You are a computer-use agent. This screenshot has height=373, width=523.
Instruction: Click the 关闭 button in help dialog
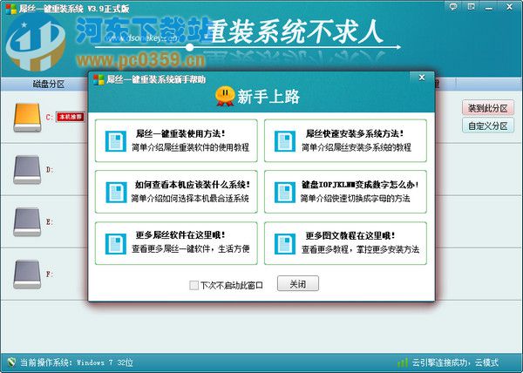[298, 283]
